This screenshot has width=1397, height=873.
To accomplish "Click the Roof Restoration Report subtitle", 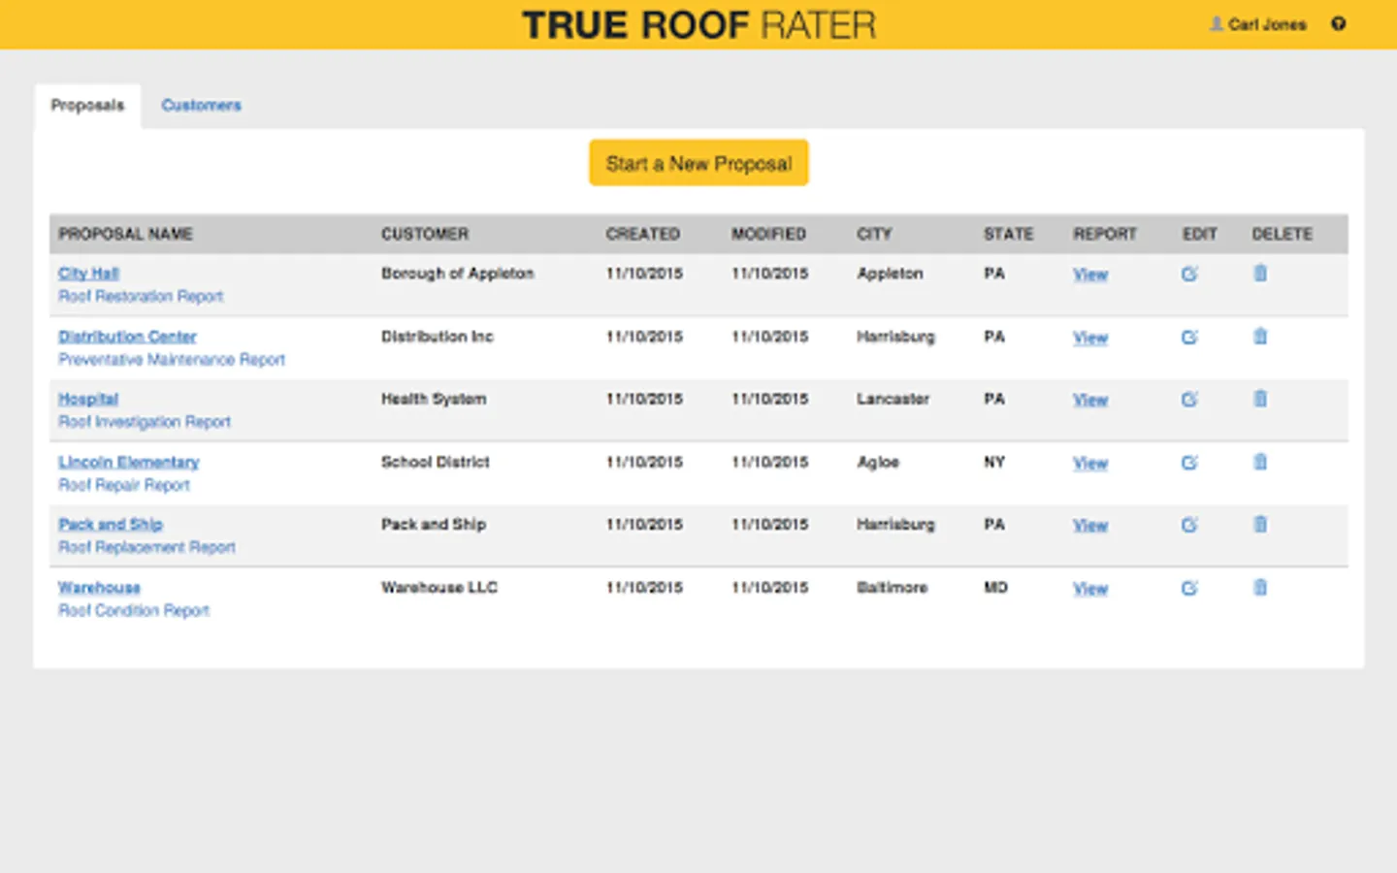I will (141, 296).
